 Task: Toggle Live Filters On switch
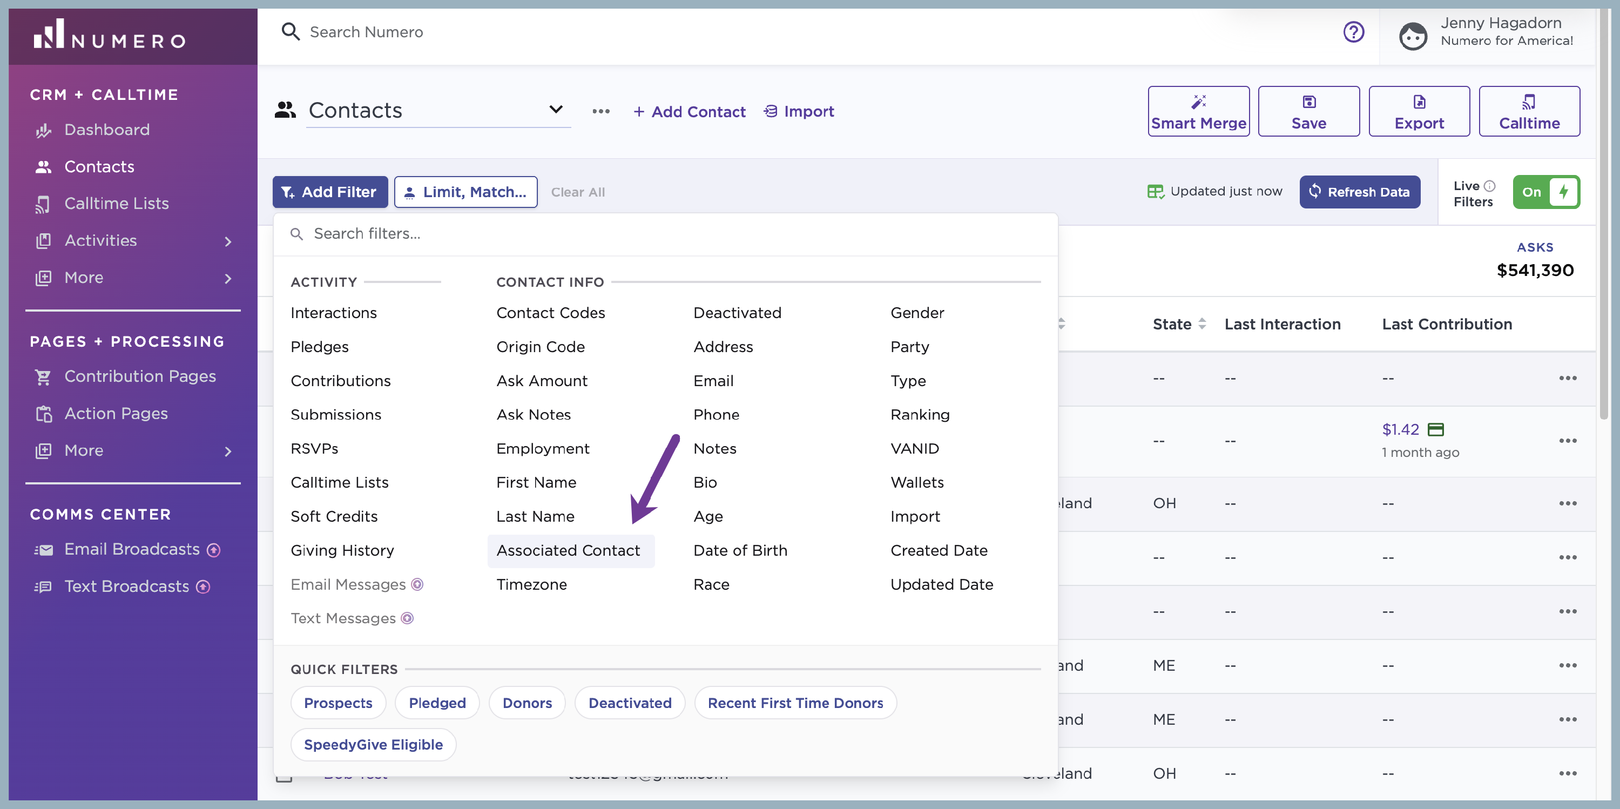point(1547,192)
